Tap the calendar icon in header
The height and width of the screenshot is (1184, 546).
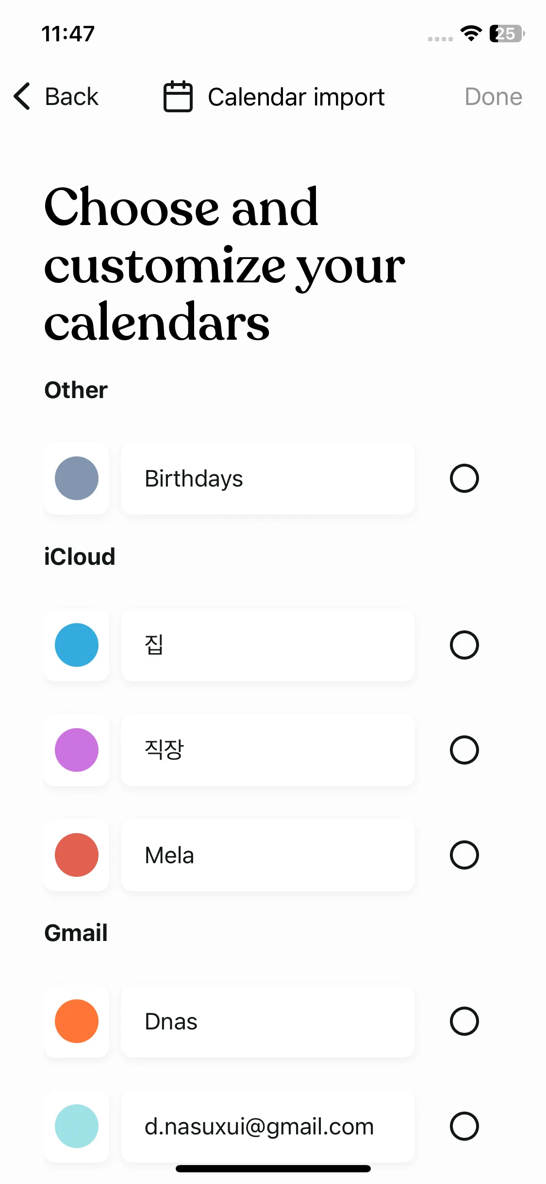click(x=178, y=96)
